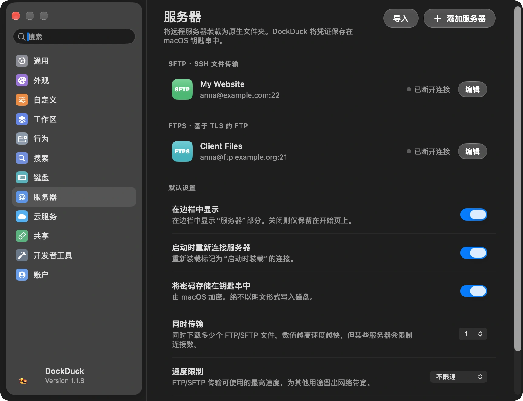
Task: Edit the Client Files server
Action: [472, 151]
